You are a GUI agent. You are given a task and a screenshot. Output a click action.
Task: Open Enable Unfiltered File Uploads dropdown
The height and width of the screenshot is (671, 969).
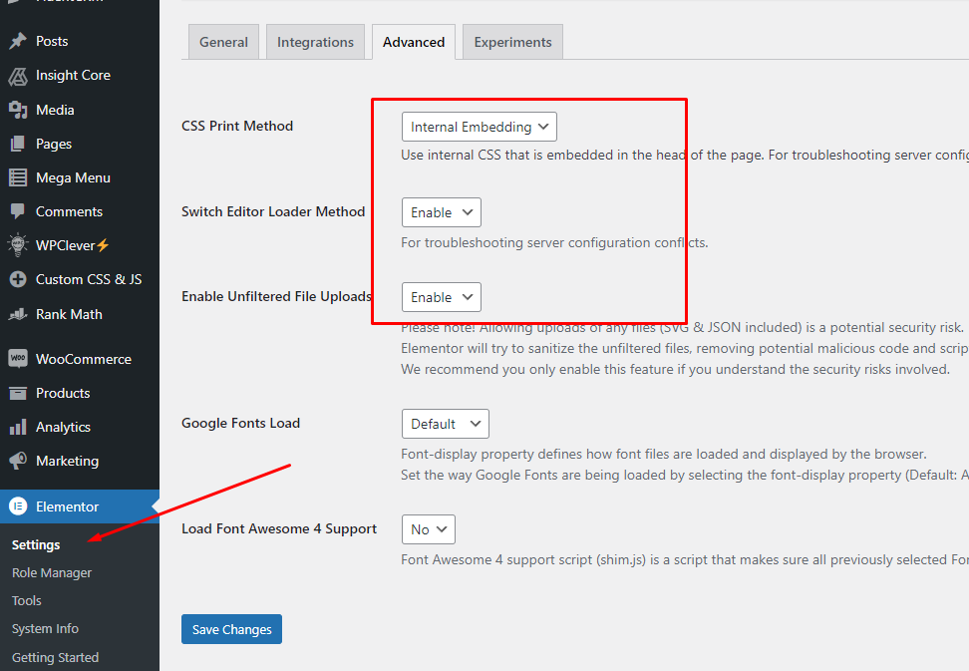point(442,297)
